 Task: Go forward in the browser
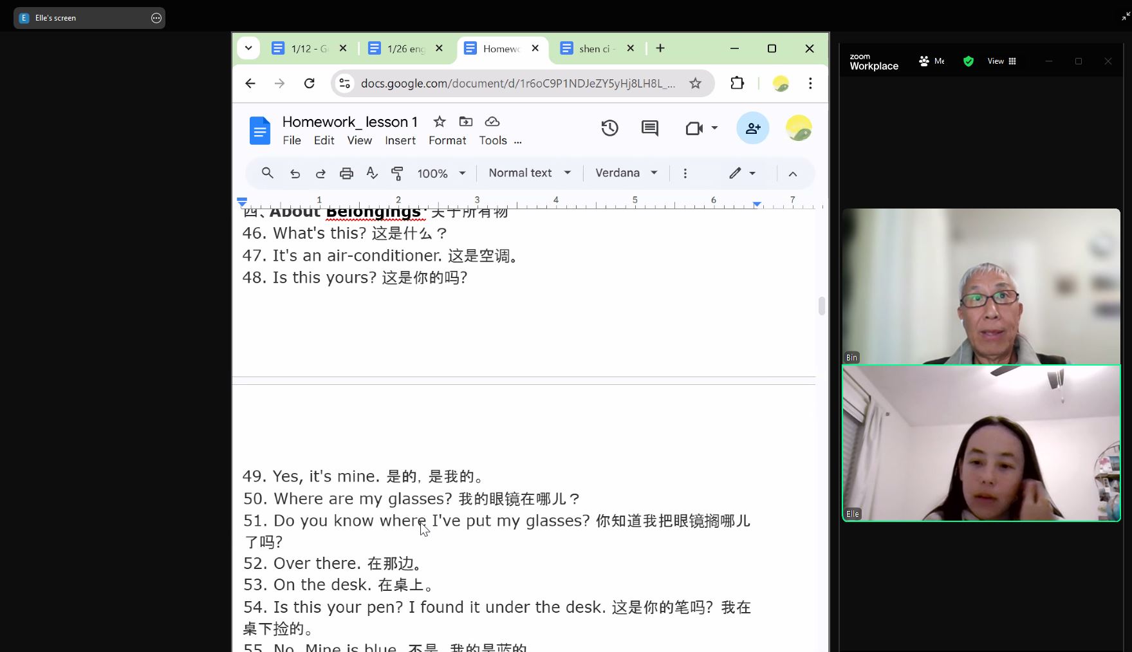coord(279,83)
